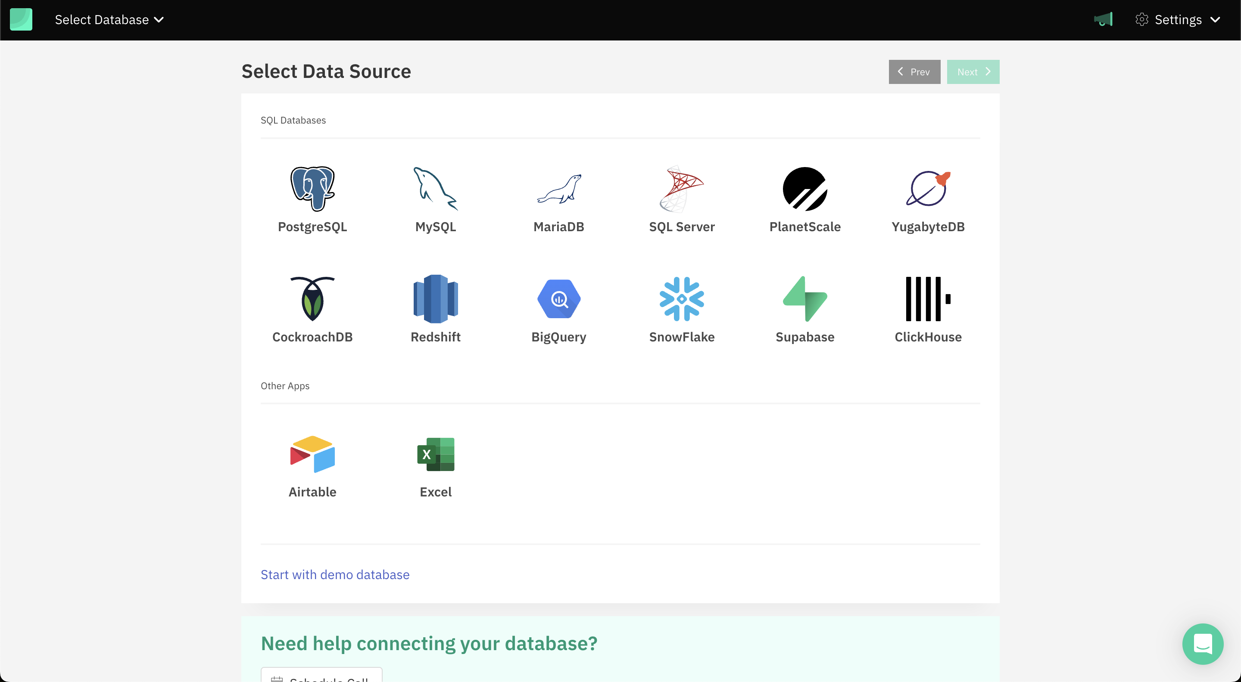Click the SQL Server label text
Screen dimensions: 1241x682
(682, 227)
